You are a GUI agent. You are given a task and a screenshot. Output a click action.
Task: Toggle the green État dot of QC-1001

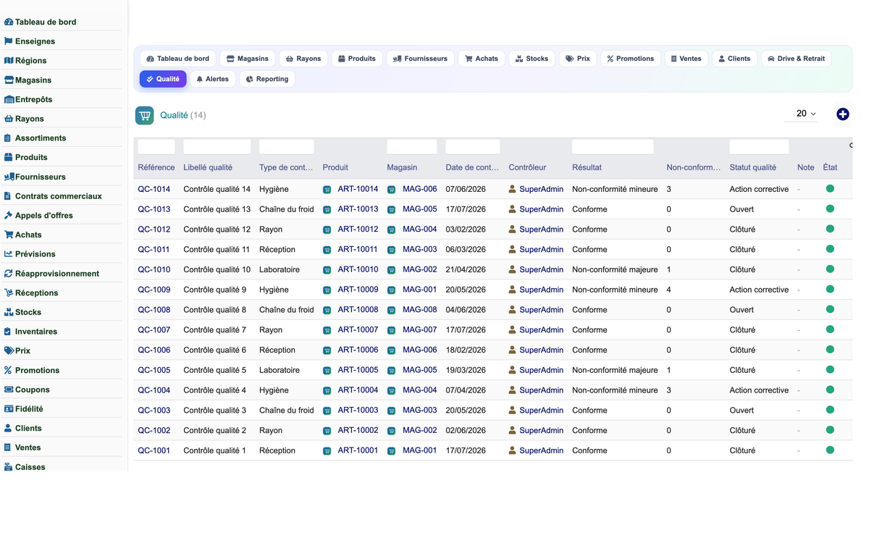click(830, 450)
